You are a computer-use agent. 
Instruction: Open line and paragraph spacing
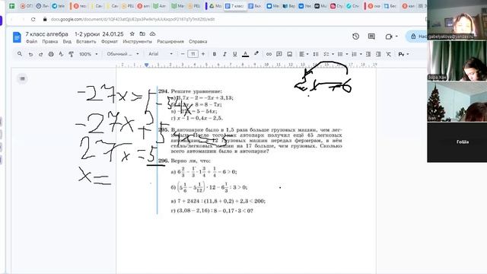click(316, 54)
